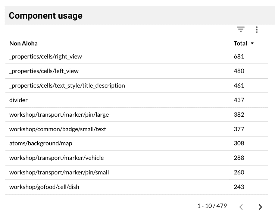
Task: Select the _properties/cells/right_view row
Action: click(x=46, y=57)
